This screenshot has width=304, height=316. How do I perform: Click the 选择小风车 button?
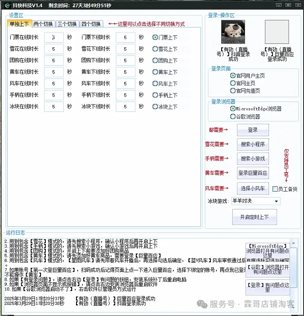point(253,188)
